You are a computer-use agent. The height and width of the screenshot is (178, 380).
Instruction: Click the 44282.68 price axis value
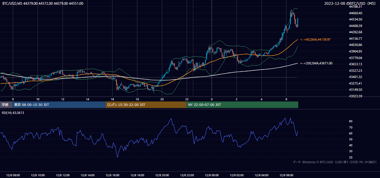(x=356, y=32)
